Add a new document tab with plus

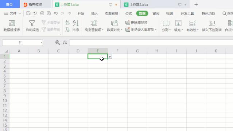click(196, 4)
